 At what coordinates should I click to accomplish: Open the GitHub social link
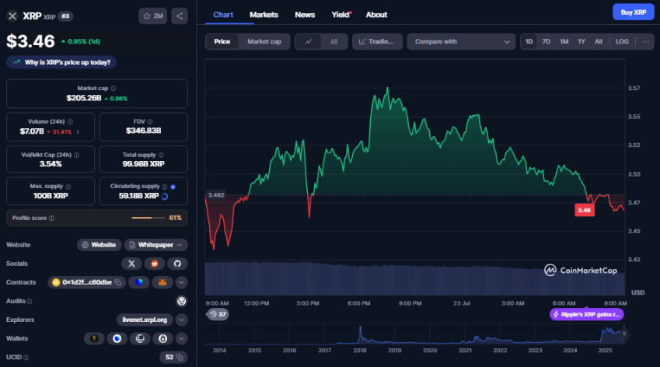(x=176, y=264)
